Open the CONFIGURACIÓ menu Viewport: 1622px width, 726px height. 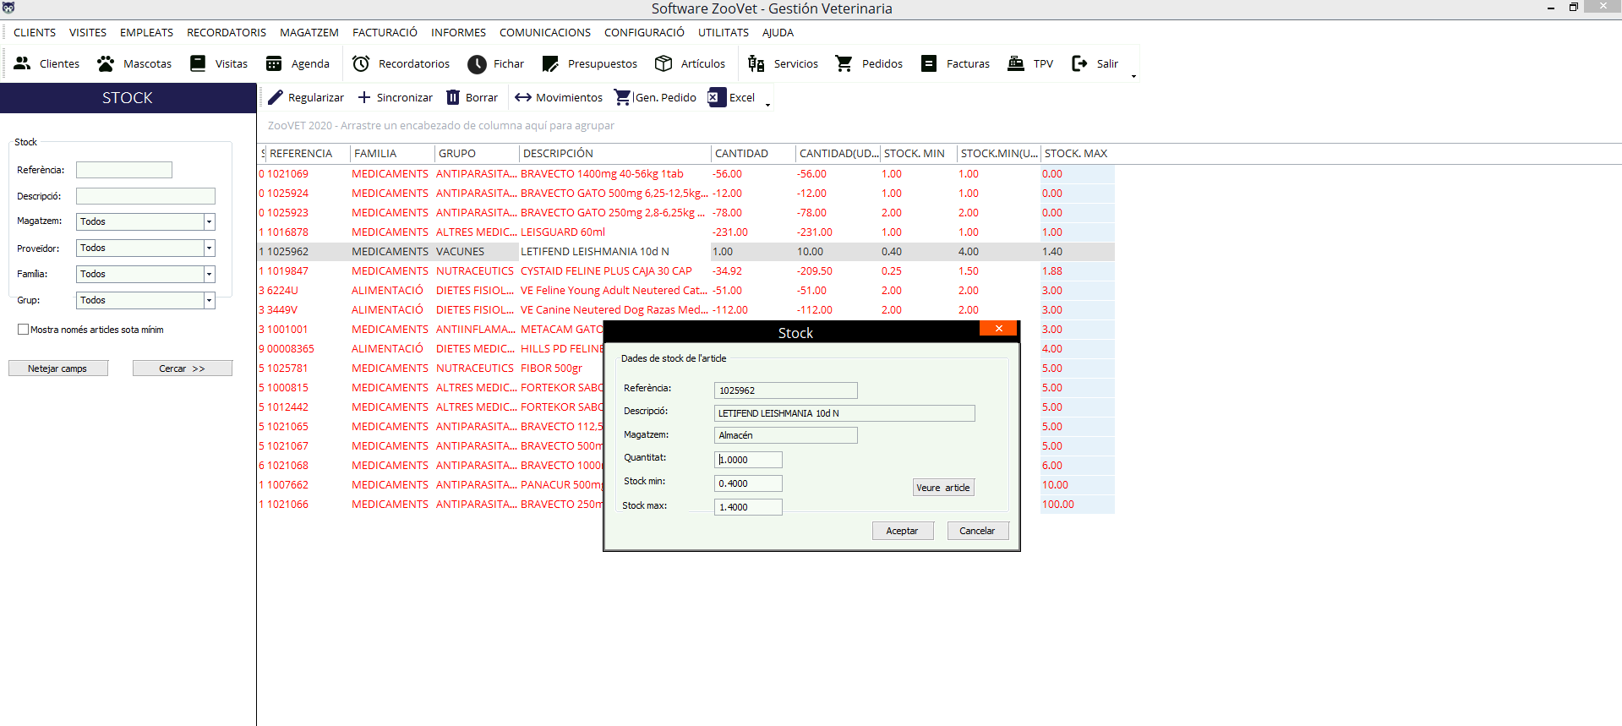point(644,32)
